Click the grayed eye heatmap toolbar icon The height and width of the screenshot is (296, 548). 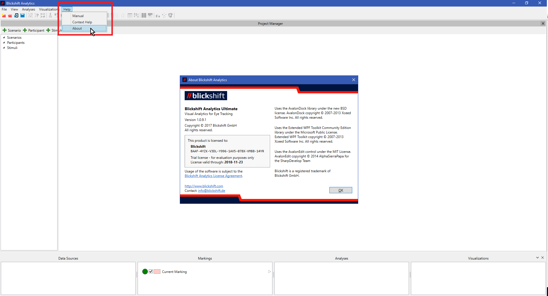coord(170,15)
